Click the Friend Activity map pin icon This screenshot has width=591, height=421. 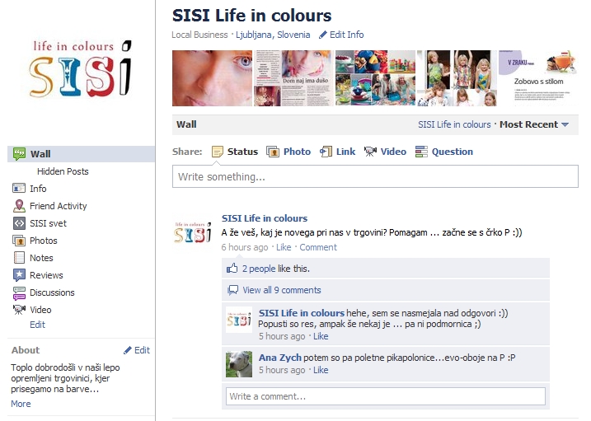(x=19, y=206)
